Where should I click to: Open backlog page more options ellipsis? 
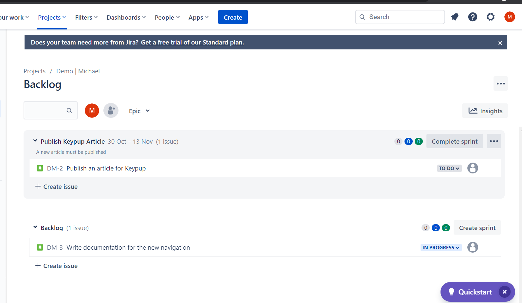[500, 84]
